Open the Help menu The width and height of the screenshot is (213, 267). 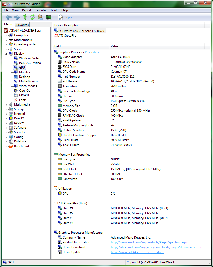65,10
